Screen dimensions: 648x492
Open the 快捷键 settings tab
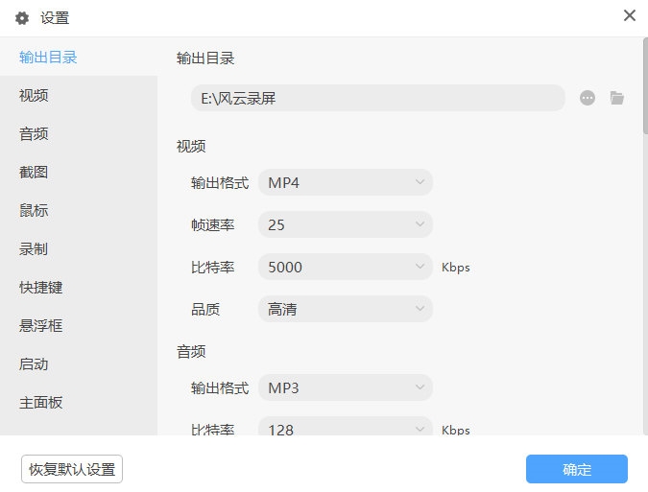41,287
